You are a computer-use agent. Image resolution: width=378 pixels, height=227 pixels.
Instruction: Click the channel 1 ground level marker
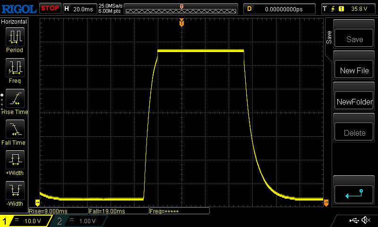(37, 202)
